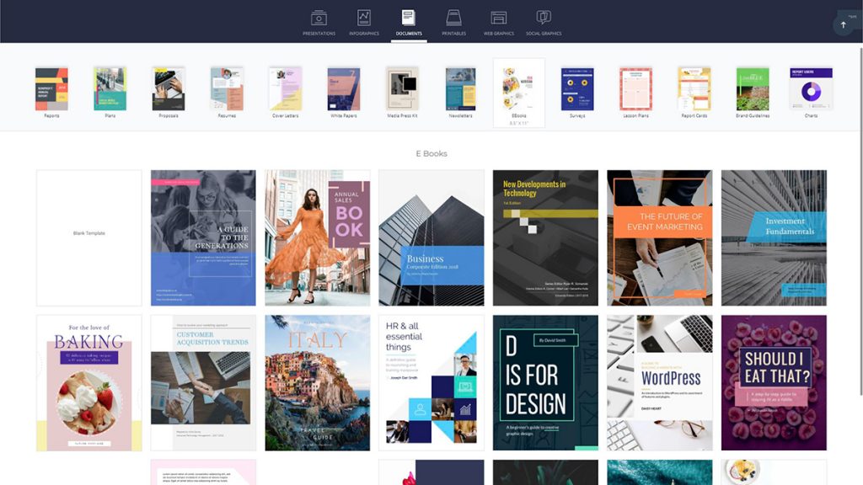Image resolution: width=863 pixels, height=485 pixels.
Task: Choose the Social Graphics category icon
Action: 544,23
